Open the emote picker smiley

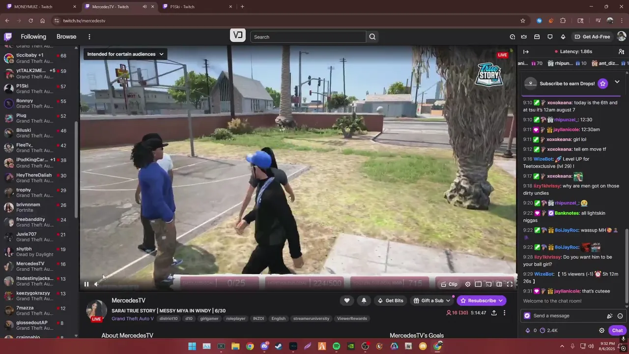(x=620, y=316)
